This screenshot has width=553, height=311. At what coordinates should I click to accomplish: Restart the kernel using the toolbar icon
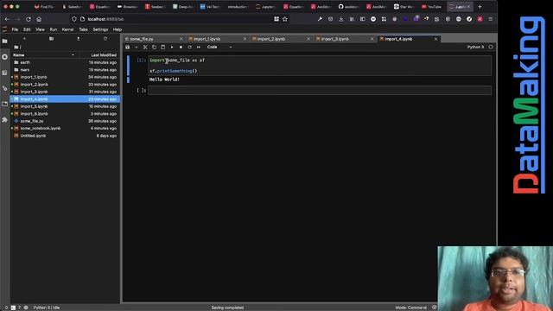pos(190,47)
